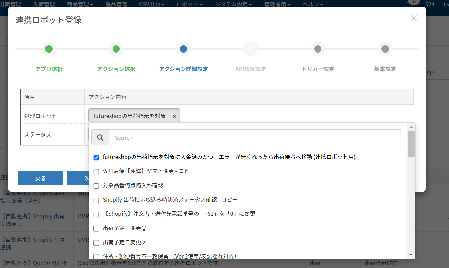Close the 連携ロボット登録 dialog
Screen dimensions: 449x268
(414, 18)
